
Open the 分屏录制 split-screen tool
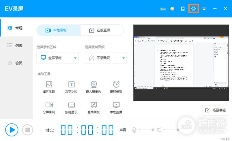point(49,108)
